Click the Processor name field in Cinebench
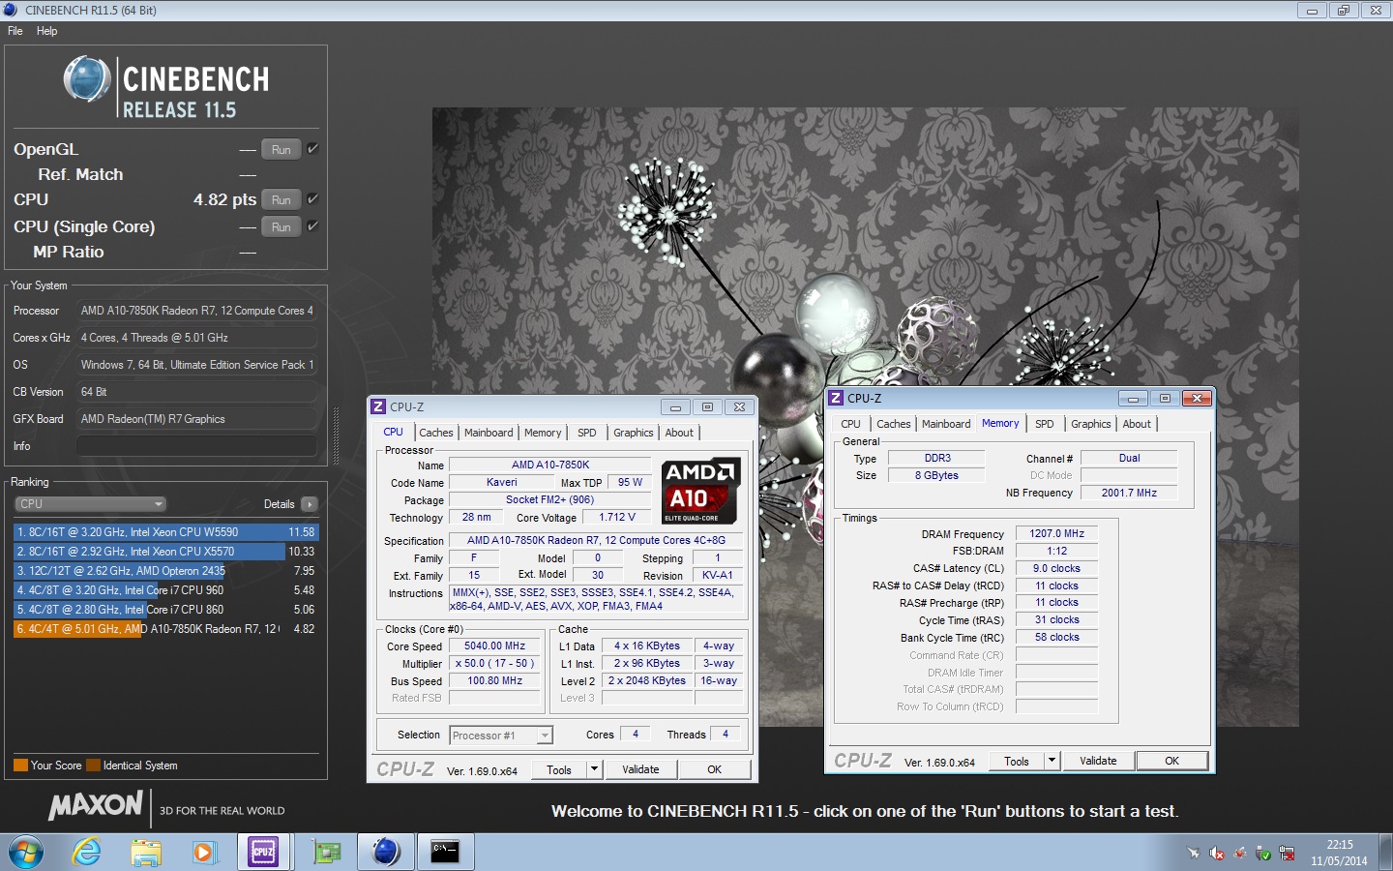Image resolution: width=1393 pixels, height=871 pixels. 196,311
